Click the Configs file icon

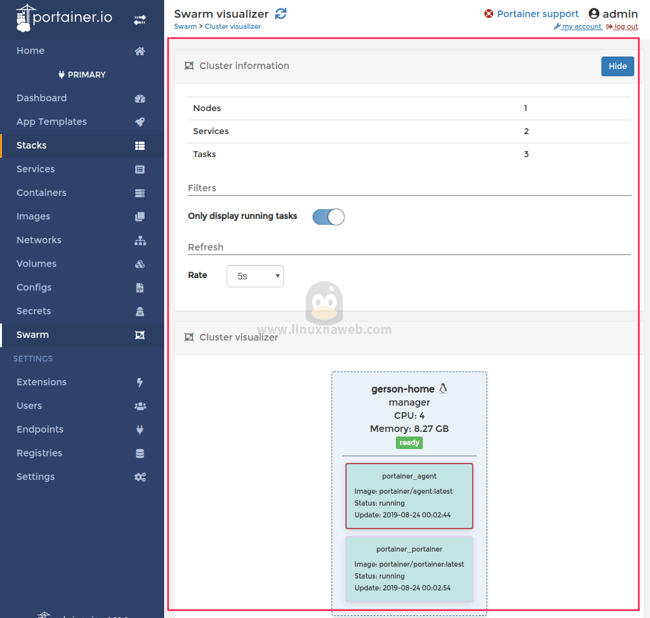(140, 287)
